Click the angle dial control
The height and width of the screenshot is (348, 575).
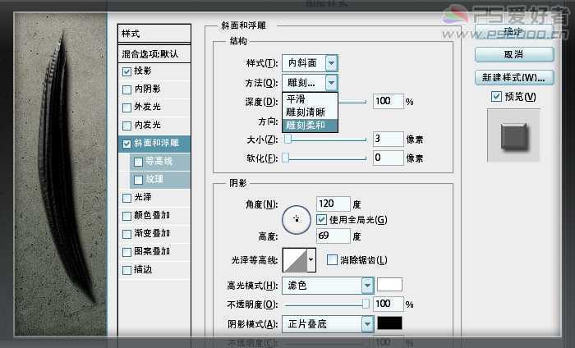click(x=297, y=219)
